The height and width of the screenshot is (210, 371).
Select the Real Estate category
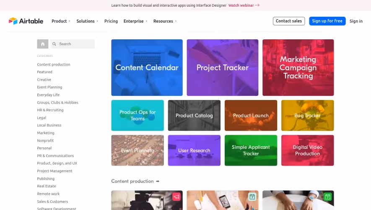tap(47, 186)
